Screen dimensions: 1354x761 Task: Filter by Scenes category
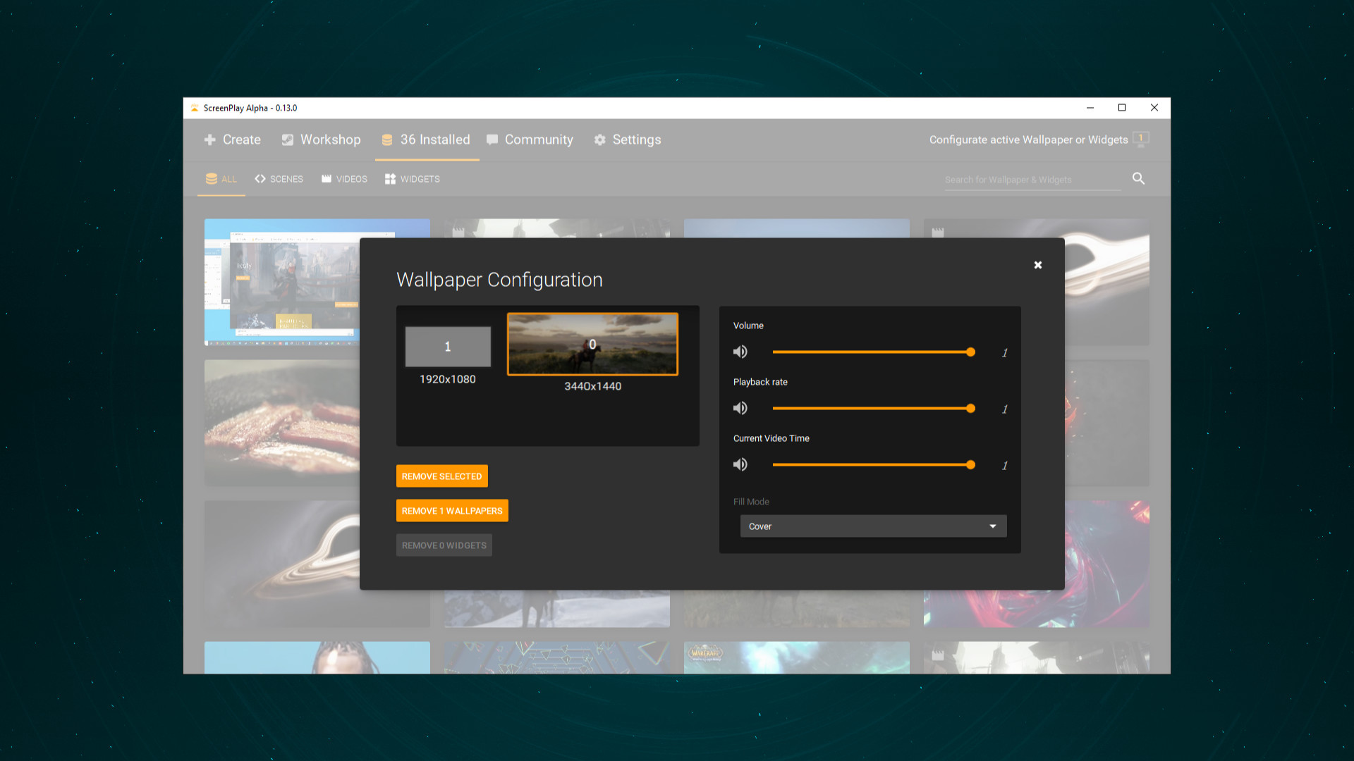(279, 179)
